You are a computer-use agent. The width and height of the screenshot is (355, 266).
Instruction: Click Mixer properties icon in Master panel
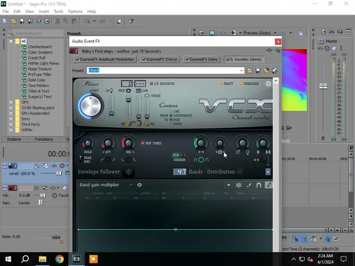coord(323,32)
